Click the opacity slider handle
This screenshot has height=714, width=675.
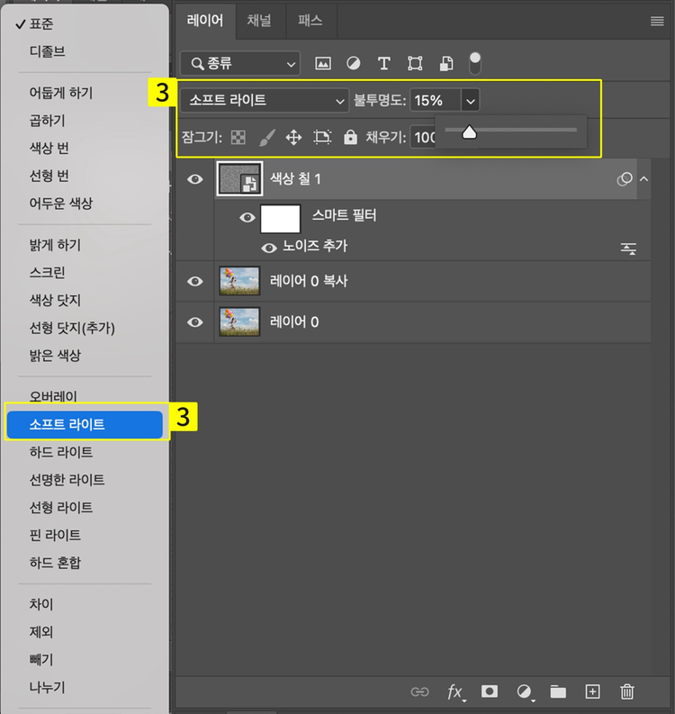[469, 132]
